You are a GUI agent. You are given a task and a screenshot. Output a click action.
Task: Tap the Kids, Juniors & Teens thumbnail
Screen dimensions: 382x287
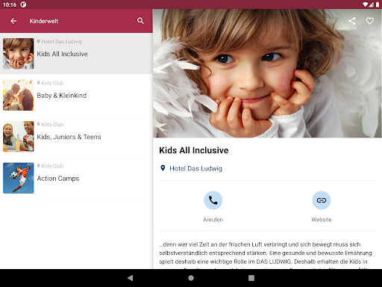(x=19, y=137)
